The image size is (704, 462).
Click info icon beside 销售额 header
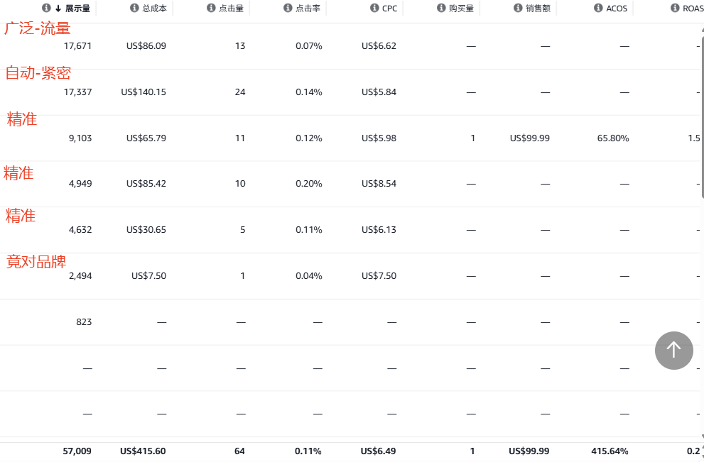tap(518, 9)
